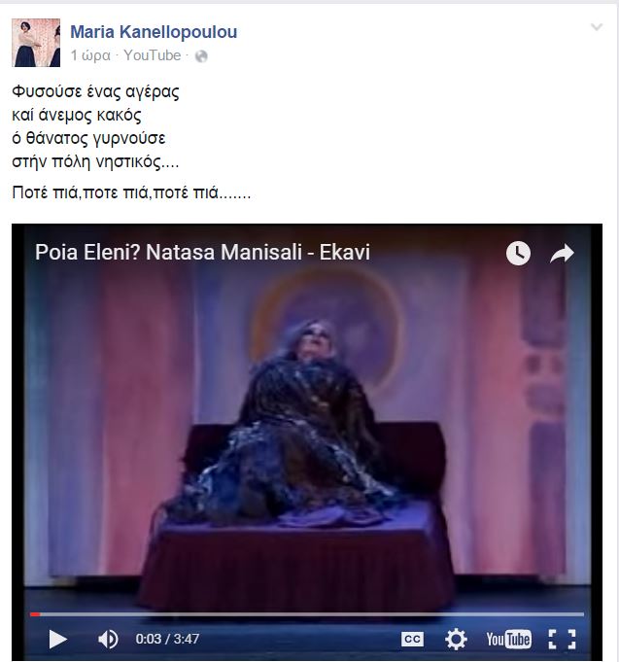The width and height of the screenshot is (619, 662).
Task: Add the video to Watch Later via the clock icon
Action: [x=518, y=254]
